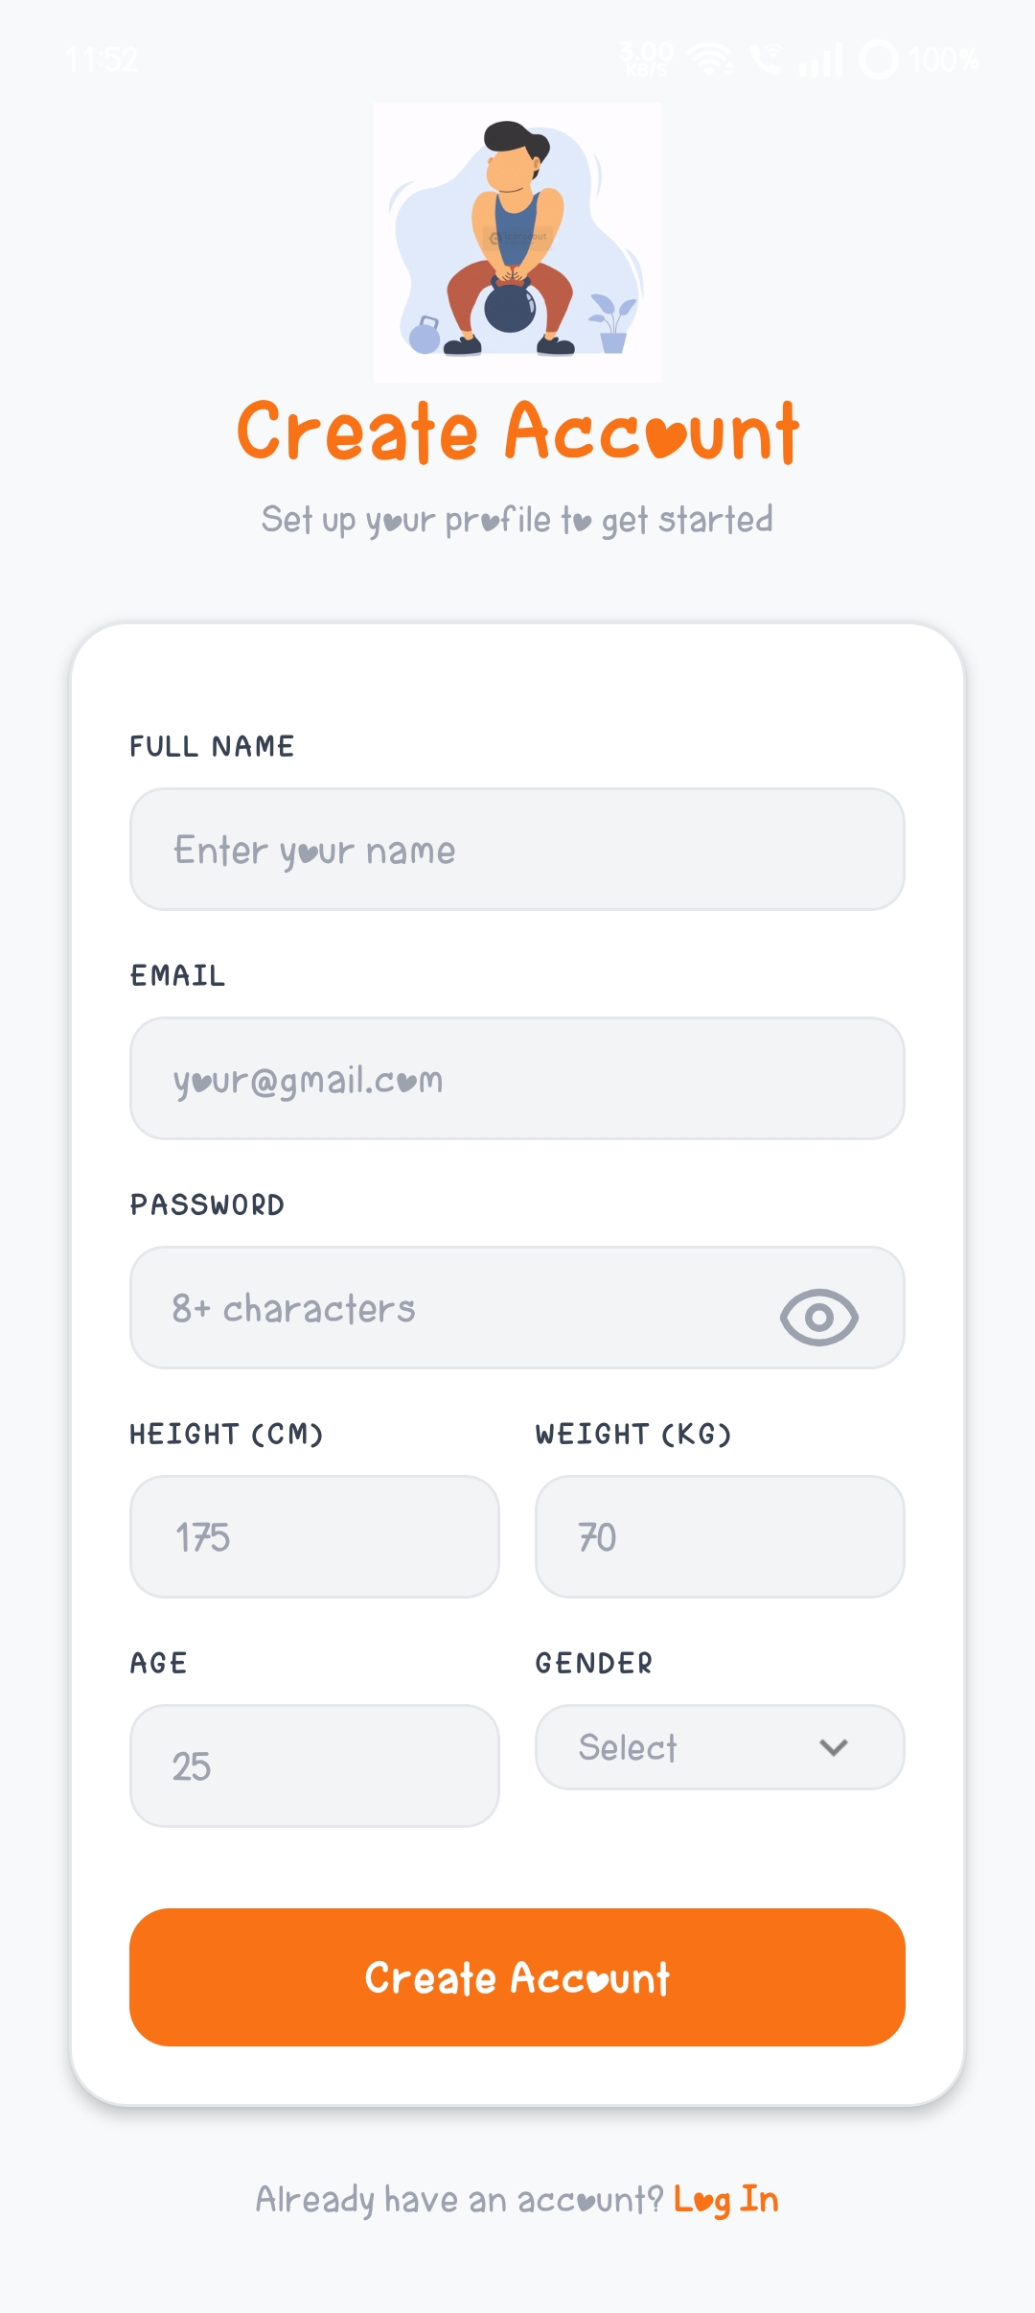
Task: Tap the Weight (kg) input field
Action: (720, 1537)
